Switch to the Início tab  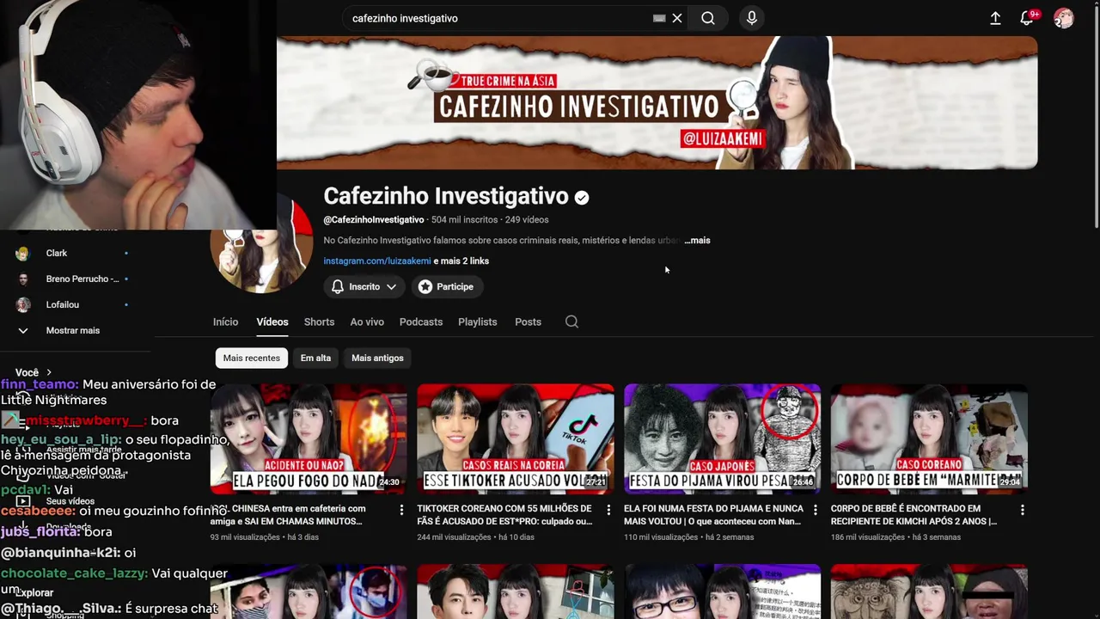click(x=225, y=322)
